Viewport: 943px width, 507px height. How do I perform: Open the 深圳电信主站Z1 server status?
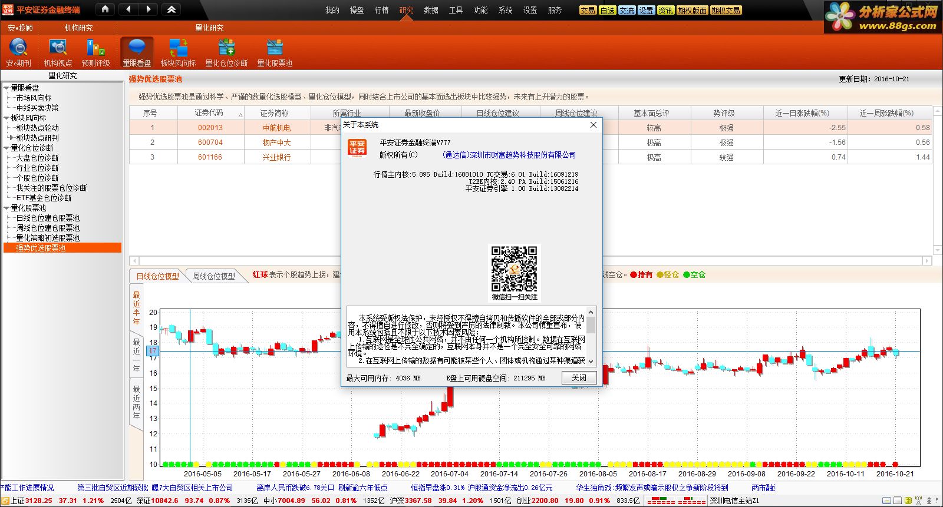coord(734,501)
